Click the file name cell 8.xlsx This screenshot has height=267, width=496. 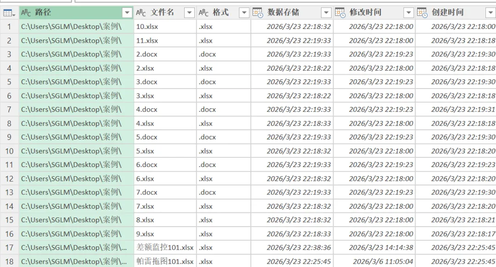[165, 220]
